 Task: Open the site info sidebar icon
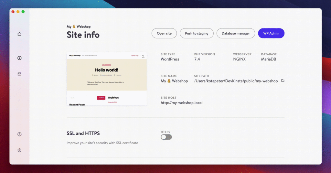point(19,58)
